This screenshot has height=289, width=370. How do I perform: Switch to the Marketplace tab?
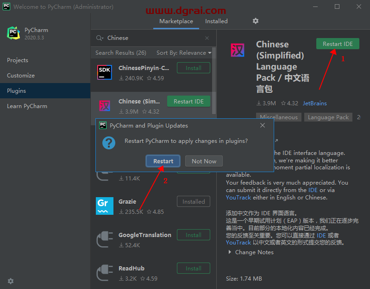coord(176,21)
